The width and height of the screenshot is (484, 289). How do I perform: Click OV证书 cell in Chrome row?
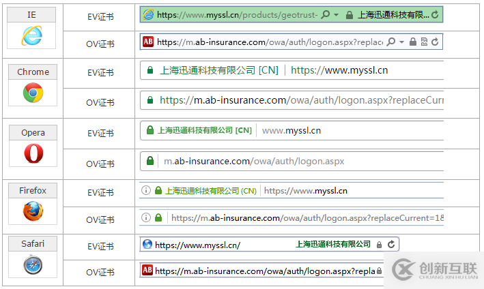[100, 103]
